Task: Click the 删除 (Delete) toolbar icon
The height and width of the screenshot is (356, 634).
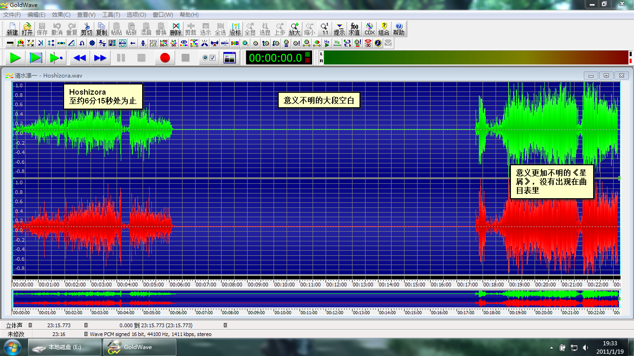Action: pyautogui.click(x=176, y=29)
